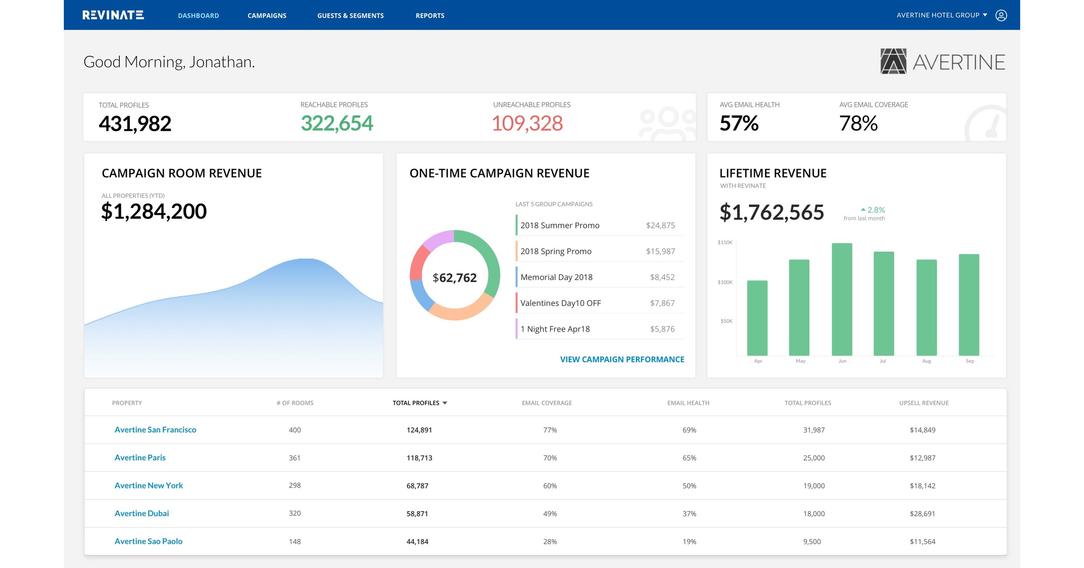Click the Jul bar in Lifetime Revenue
This screenshot has width=1084, height=568.
(x=884, y=304)
